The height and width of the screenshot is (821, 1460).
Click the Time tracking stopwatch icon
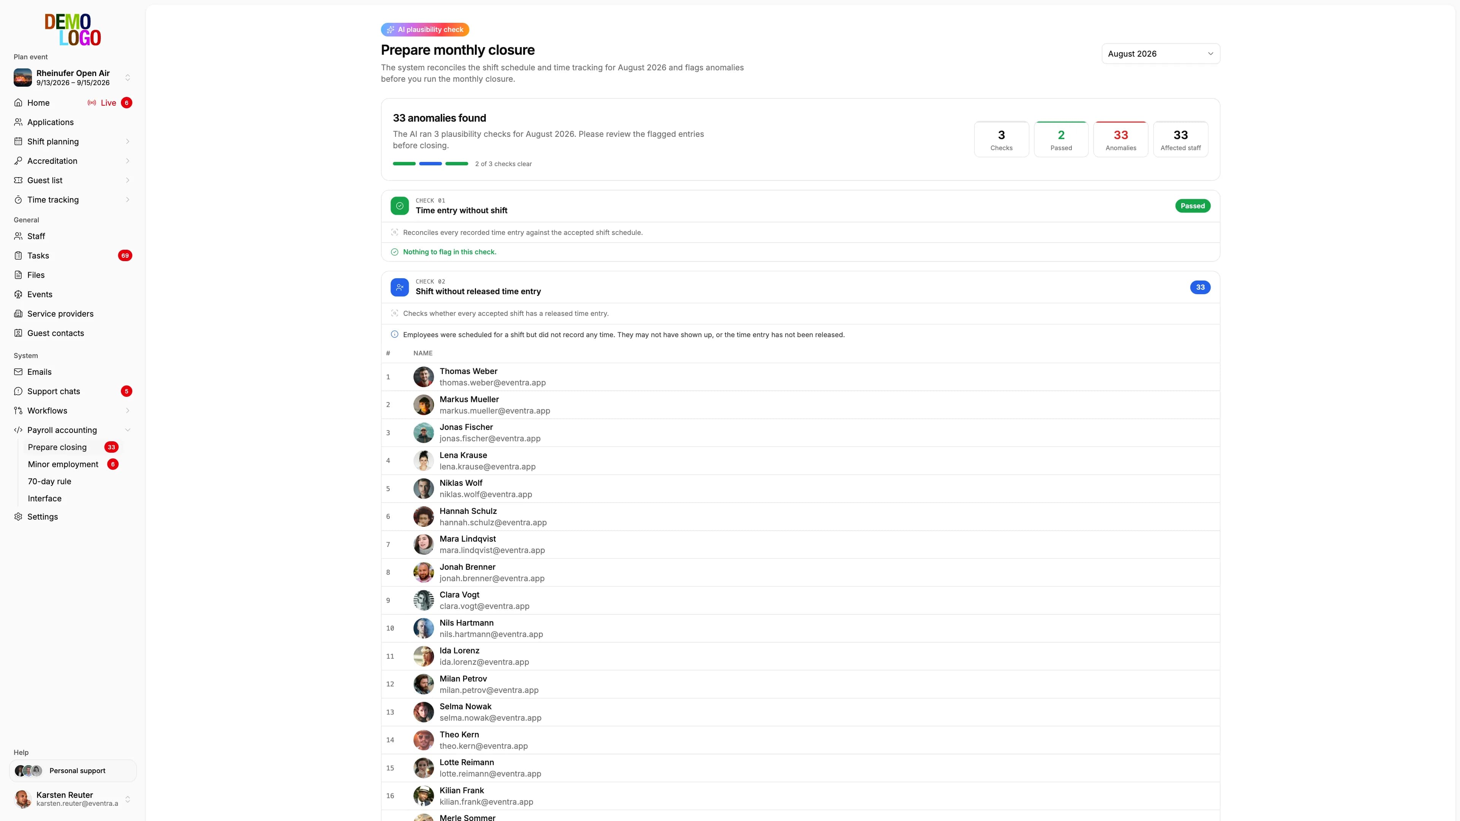18,200
